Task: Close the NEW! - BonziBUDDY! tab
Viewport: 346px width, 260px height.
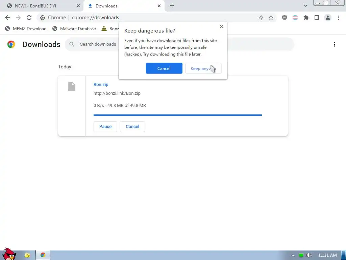Action: (78, 6)
